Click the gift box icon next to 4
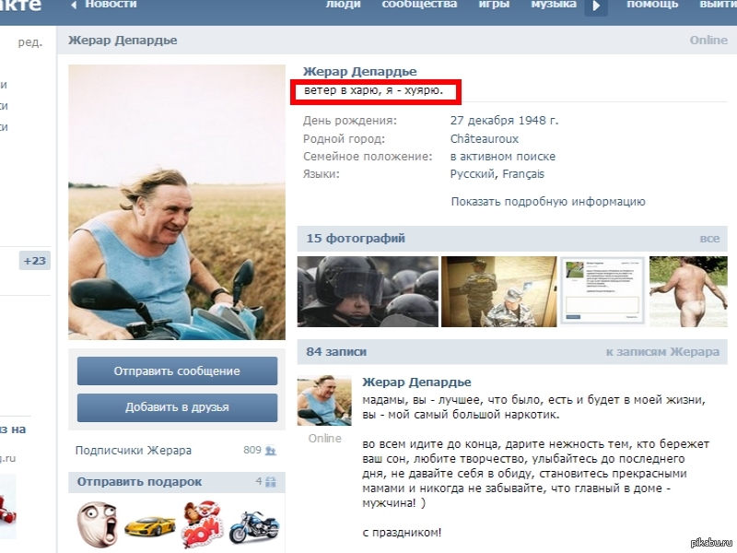737x553 pixels. [271, 481]
